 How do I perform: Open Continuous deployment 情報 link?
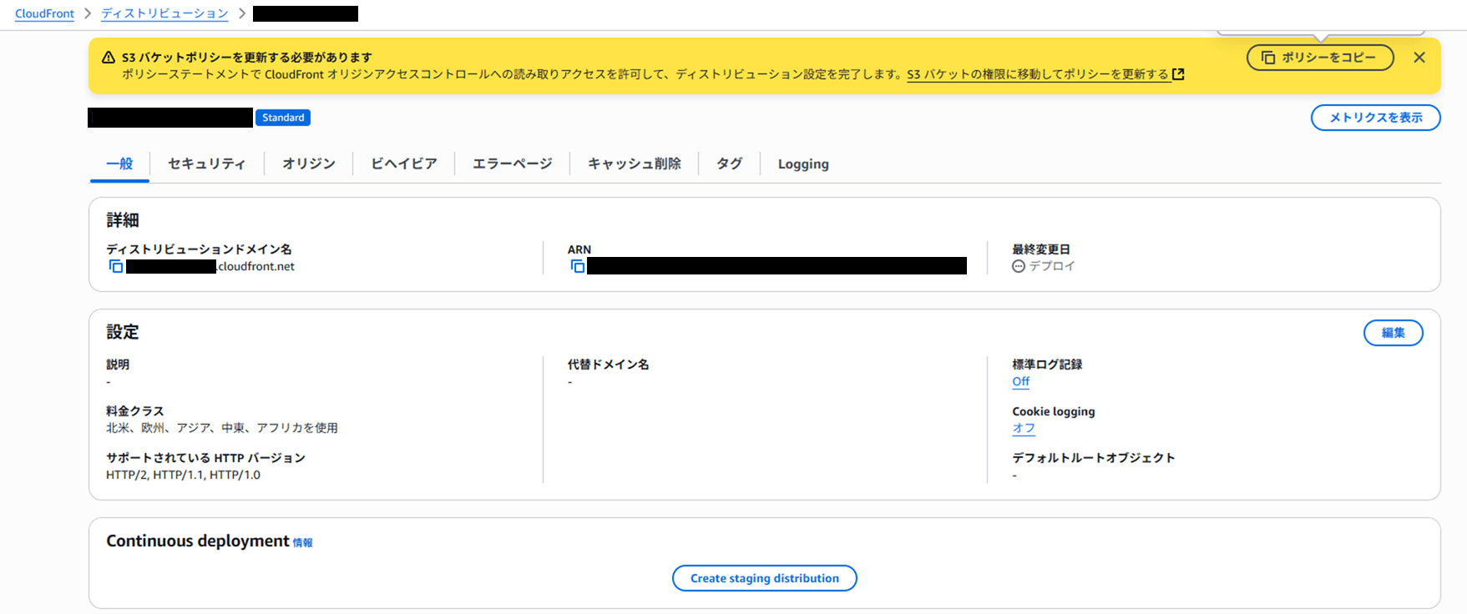click(302, 543)
